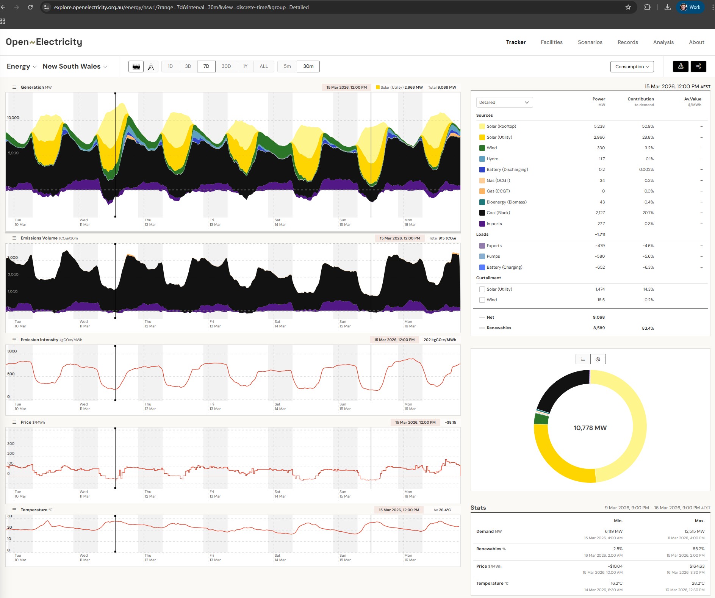Switch to the donut chart view icon
Image resolution: width=715 pixels, height=598 pixels.
pos(598,359)
